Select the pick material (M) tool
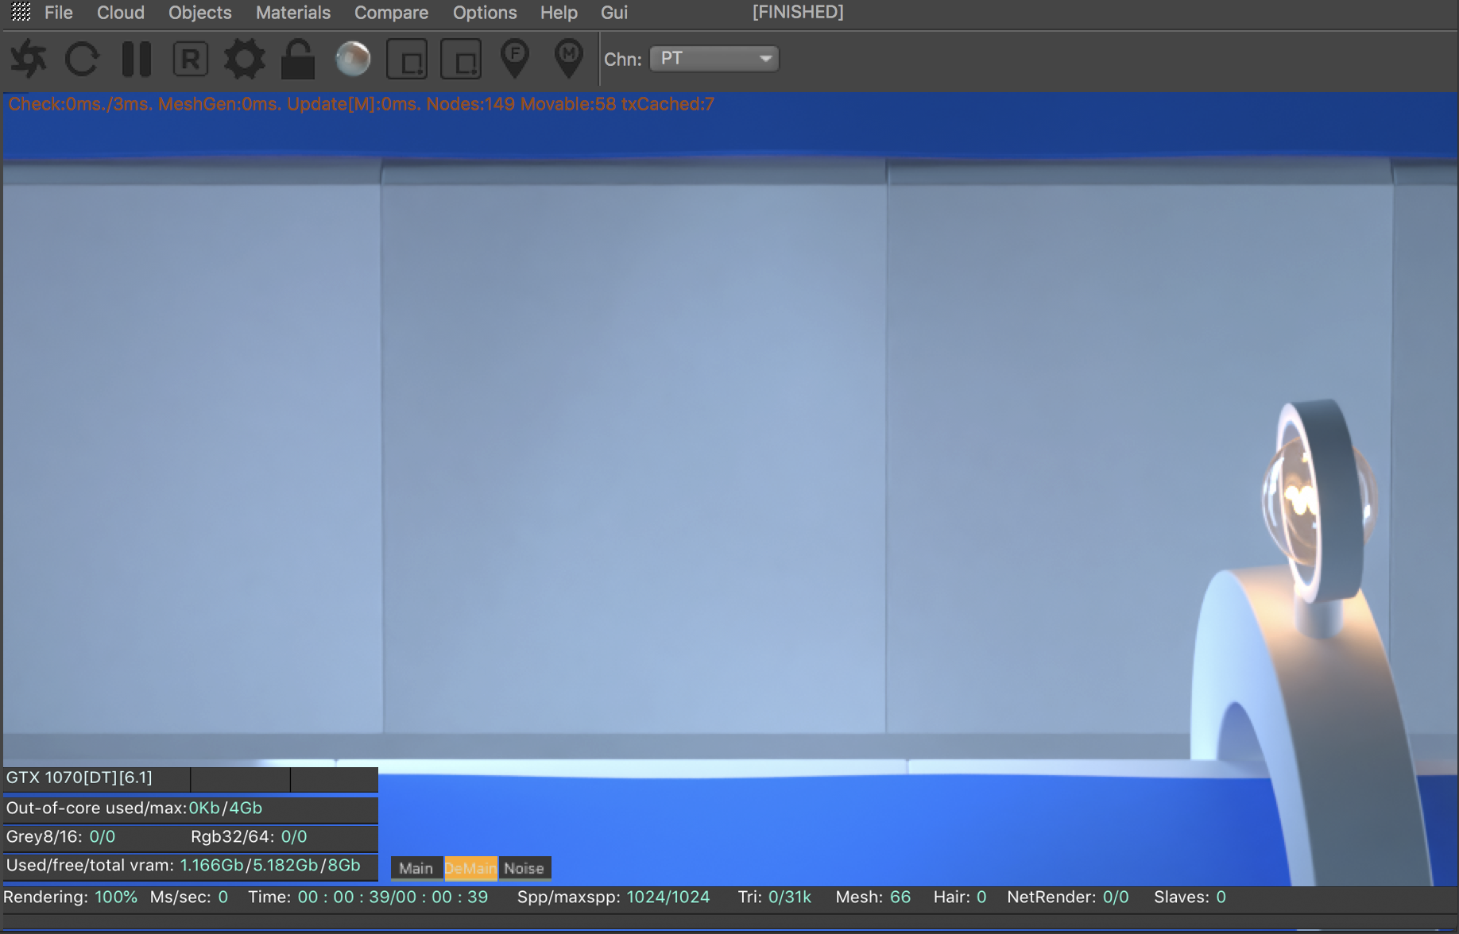The image size is (1459, 934). pyautogui.click(x=568, y=60)
